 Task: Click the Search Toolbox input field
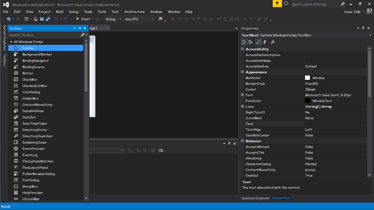coord(44,35)
